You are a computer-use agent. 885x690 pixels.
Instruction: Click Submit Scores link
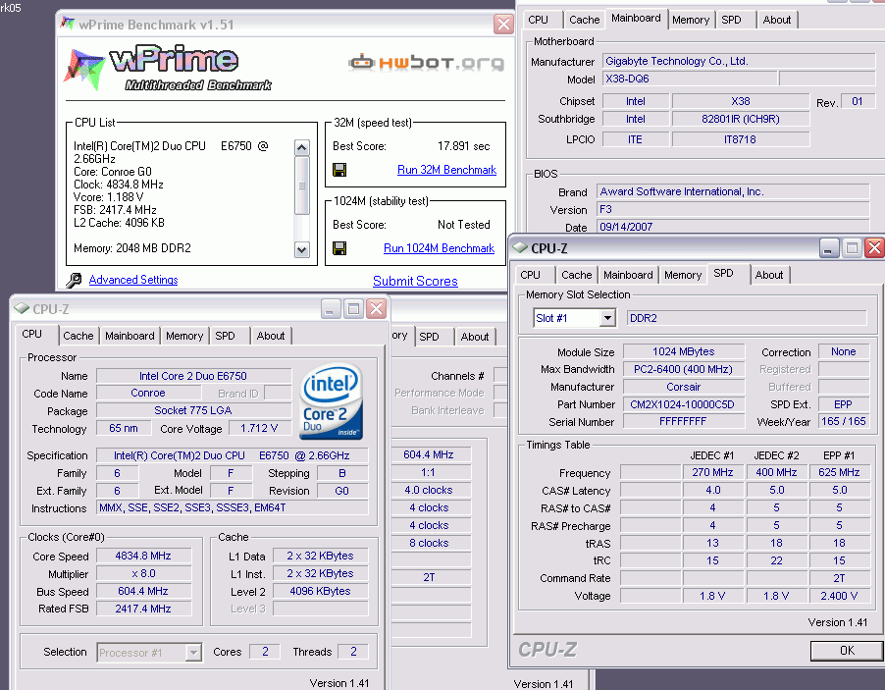(415, 281)
